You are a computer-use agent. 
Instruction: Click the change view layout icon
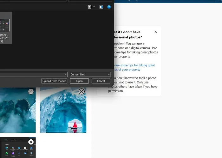tap(90, 7)
